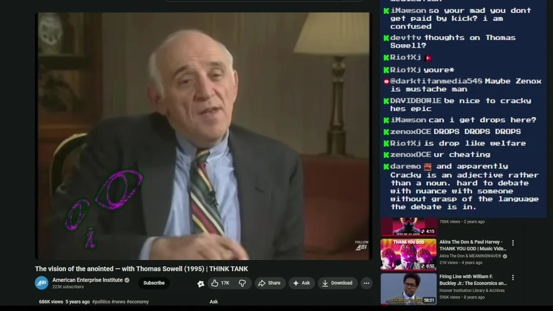Image resolution: width=553 pixels, height=311 pixels.
Task: Open the three-dot more actions menu under the video
Action: (x=366, y=283)
